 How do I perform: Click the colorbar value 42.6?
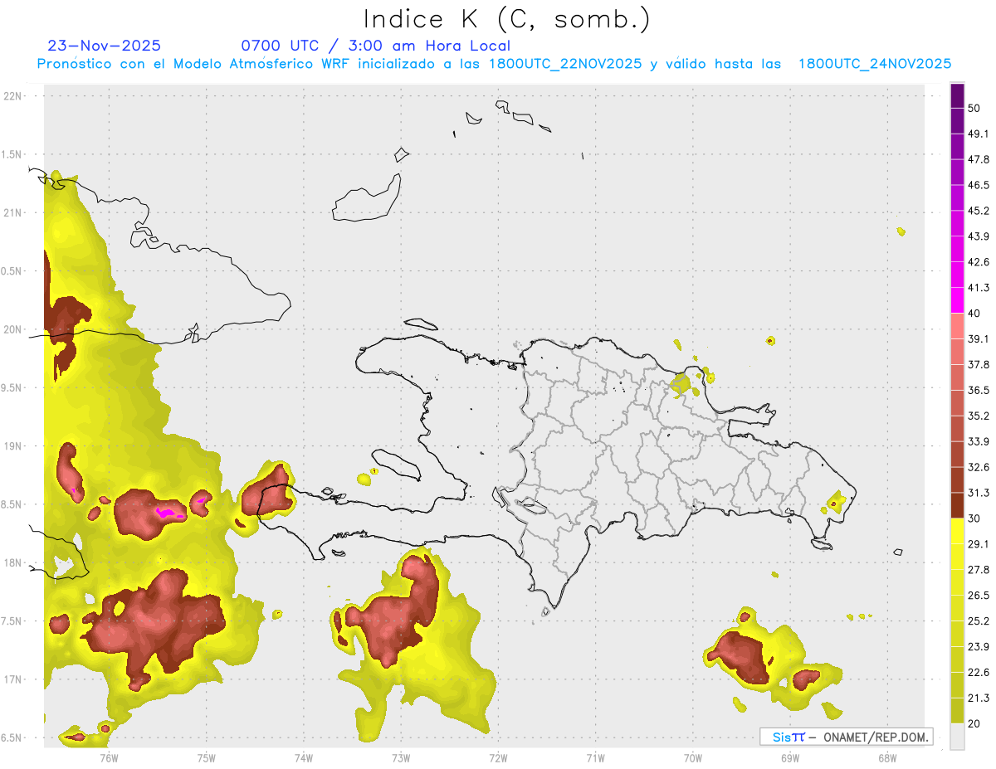click(x=979, y=262)
